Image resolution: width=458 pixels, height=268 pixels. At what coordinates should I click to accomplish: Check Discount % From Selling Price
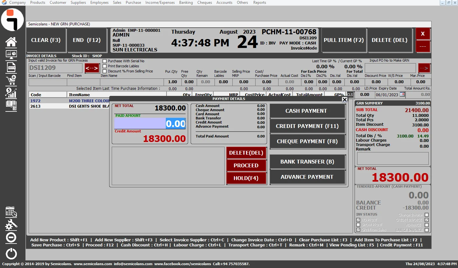coord(104,71)
